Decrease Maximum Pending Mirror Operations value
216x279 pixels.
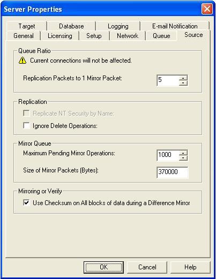183,158
